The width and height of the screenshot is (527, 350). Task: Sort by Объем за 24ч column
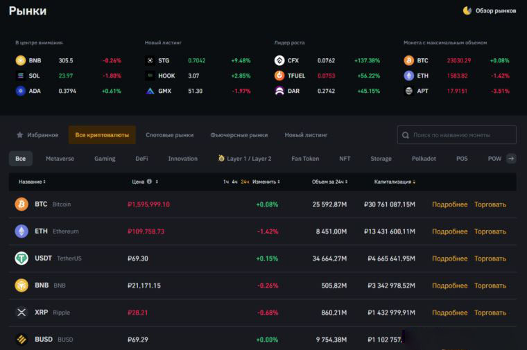pos(329,182)
